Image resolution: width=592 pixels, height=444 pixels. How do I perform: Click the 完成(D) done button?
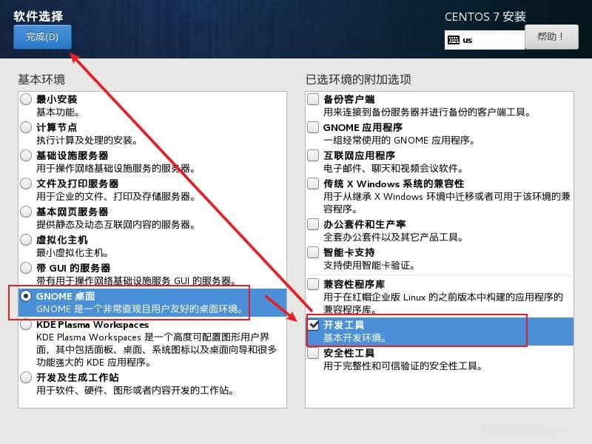[x=42, y=36]
